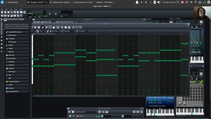Select the ZynAddSubFX instrument plugin

(17, 92)
